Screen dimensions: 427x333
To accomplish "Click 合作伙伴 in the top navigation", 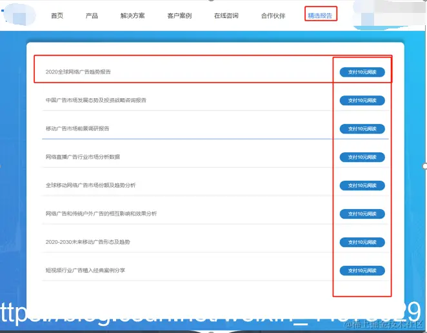I will click(273, 15).
